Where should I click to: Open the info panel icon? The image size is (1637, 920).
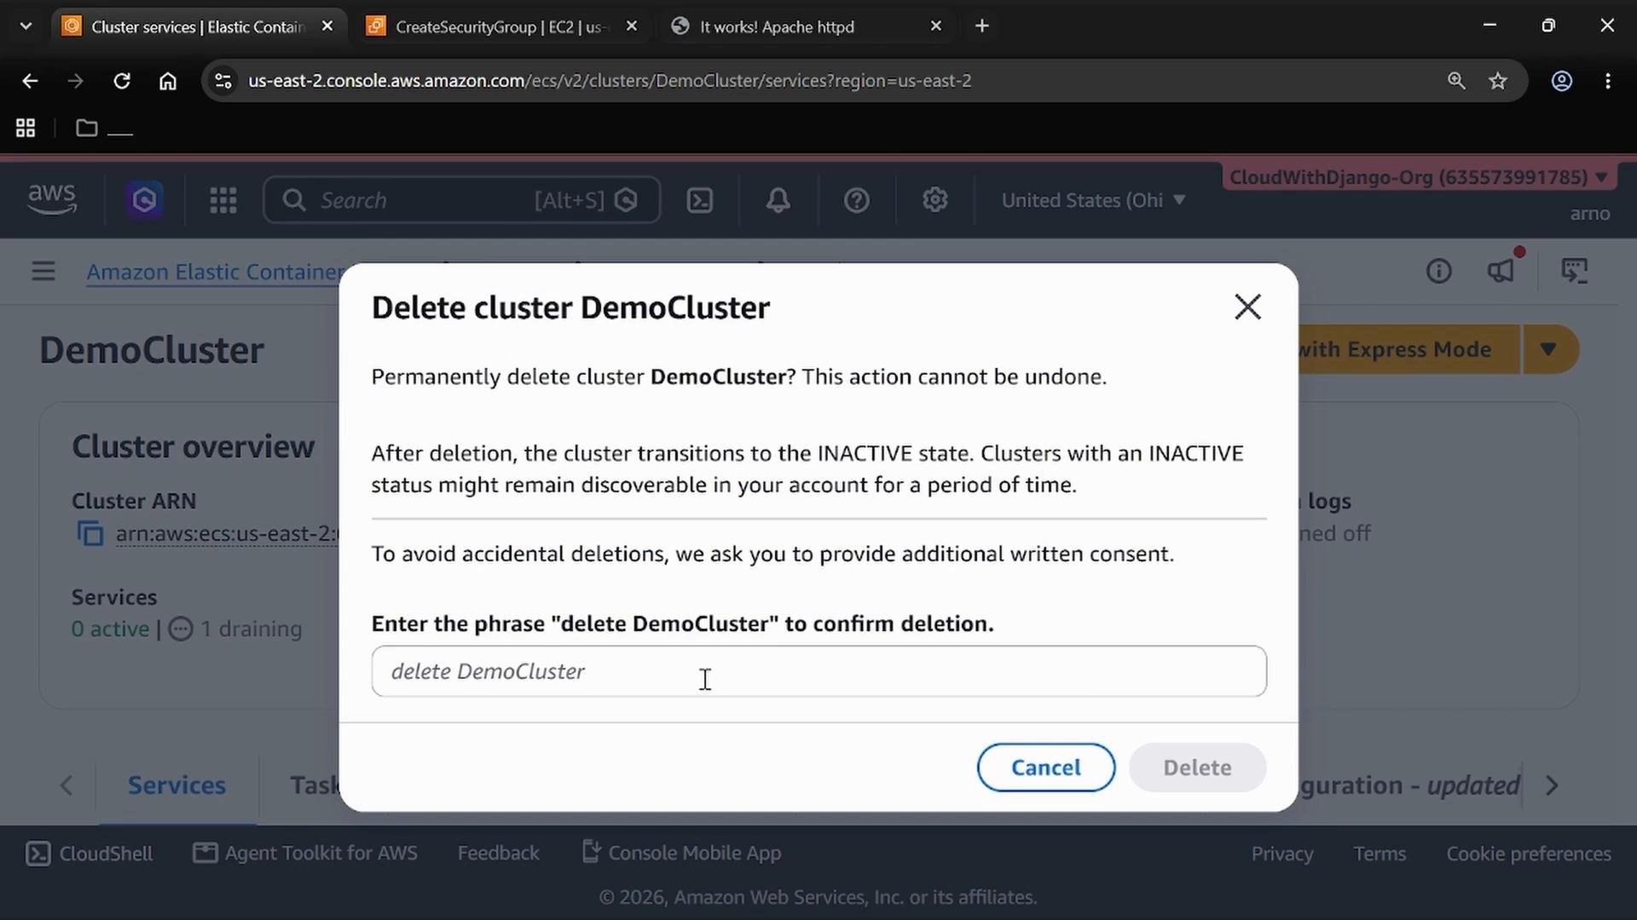[x=1438, y=271]
